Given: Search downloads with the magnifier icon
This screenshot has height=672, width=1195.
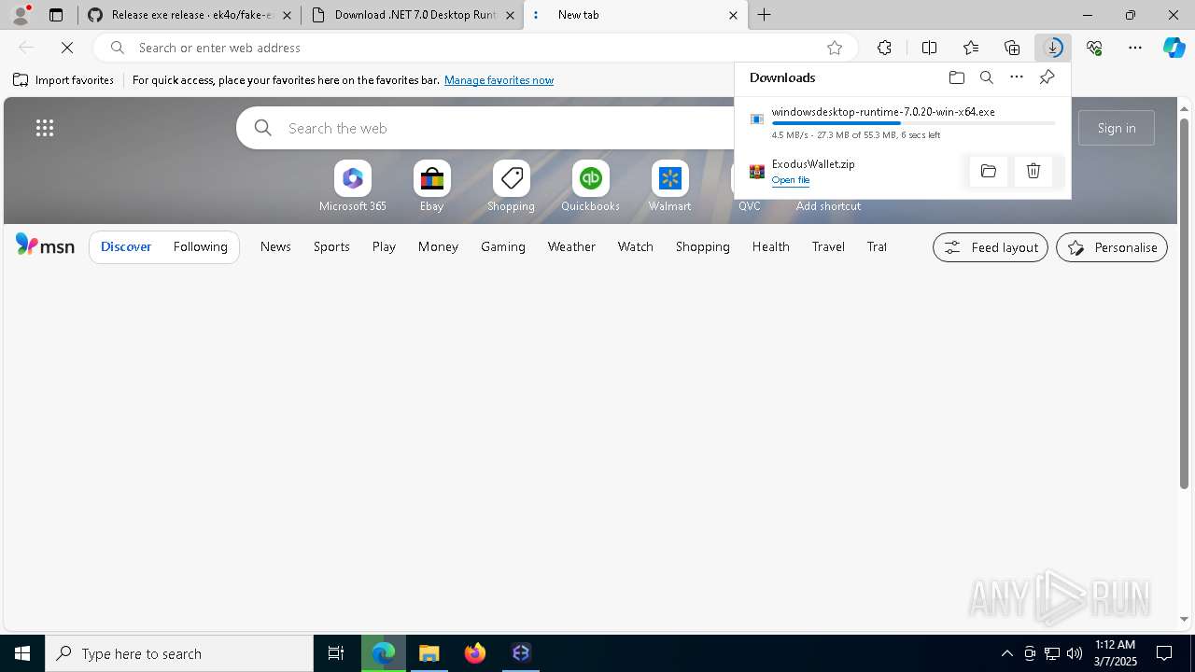Looking at the screenshot, I should [986, 77].
